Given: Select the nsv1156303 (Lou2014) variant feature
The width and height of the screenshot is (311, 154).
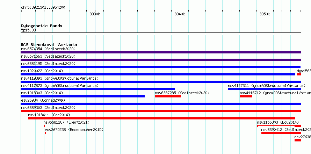Looking at the screenshot, I should click(279, 126).
